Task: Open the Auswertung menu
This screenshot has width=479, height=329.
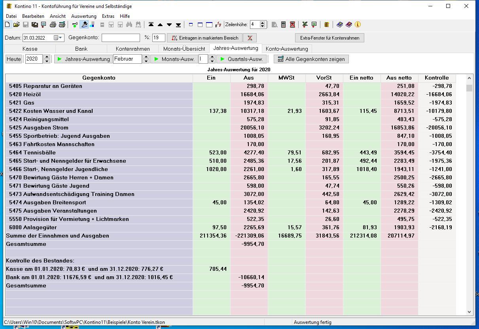Action: pos(83,16)
